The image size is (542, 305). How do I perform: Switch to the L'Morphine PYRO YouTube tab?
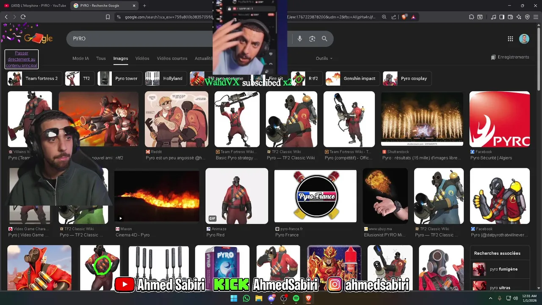[x=35, y=6]
